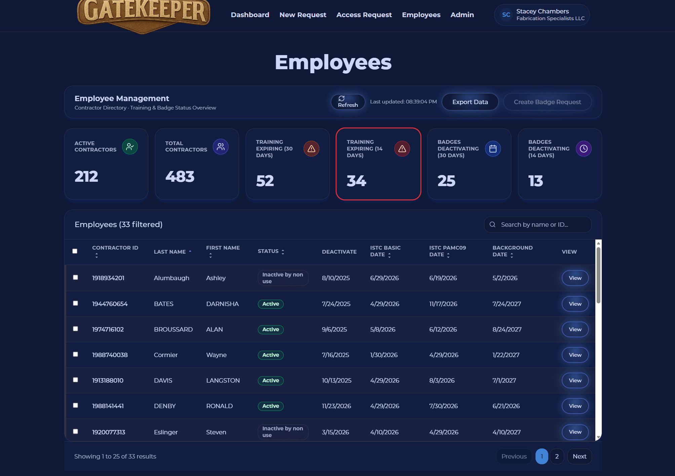The height and width of the screenshot is (476, 675).
Task: Click the scrollbar down arrow
Action: coord(598,437)
